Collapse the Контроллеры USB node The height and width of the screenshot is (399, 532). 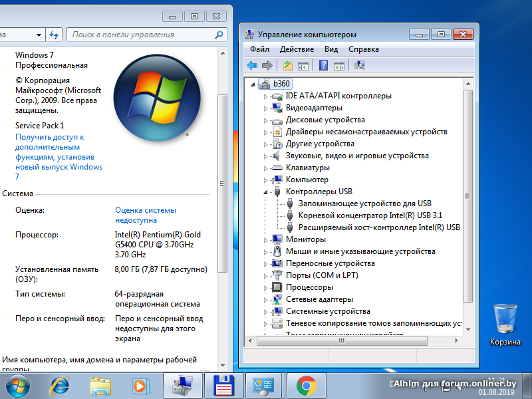266,192
